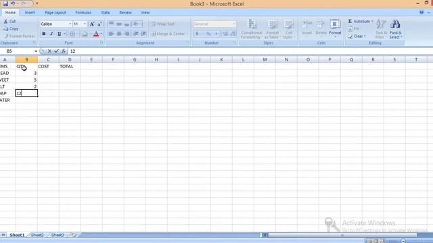The height and width of the screenshot is (243, 433).
Task: Click the Decrease Indent icon
Action: pos(136,34)
